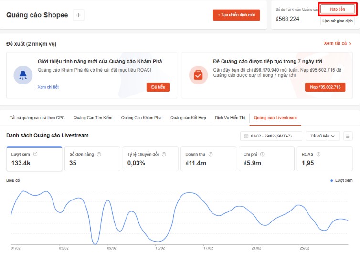Open the 01/02 - 29/02 date range picker
The width and height of the screenshot is (360, 253).
271,136
